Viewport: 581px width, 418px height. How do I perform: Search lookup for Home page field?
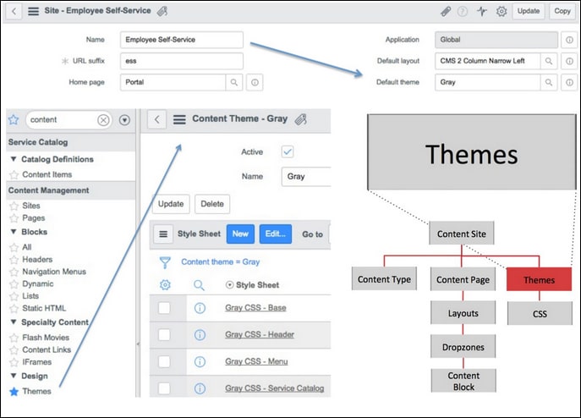[234, 82]
